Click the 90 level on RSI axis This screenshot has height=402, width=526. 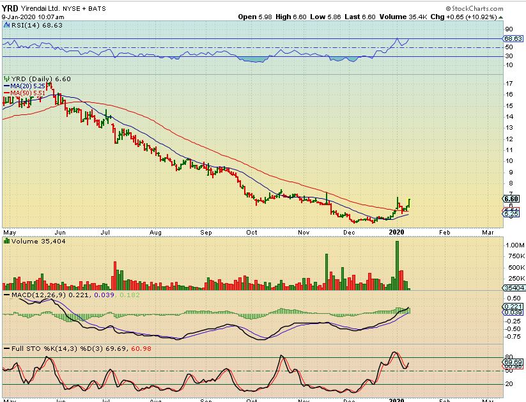(509, 29)
